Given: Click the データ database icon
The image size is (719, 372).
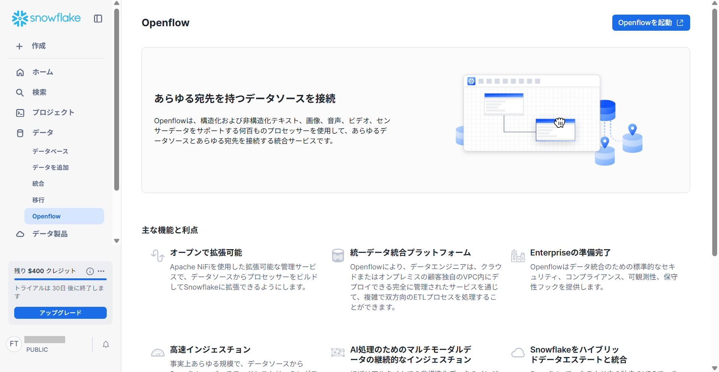Looking at the screenshot, I should click(20, 133).
